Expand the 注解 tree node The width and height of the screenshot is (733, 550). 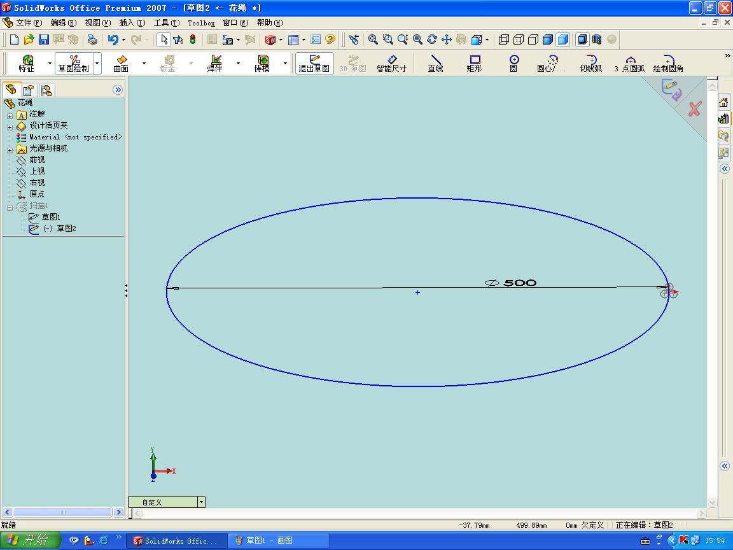tap(10, 115)
